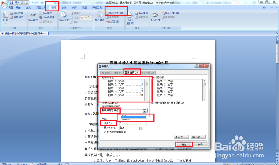This screenshot has height=165, width=279.
Task: Switch to the 插入 ribbon tab
Action: click(x=28, y=8)
